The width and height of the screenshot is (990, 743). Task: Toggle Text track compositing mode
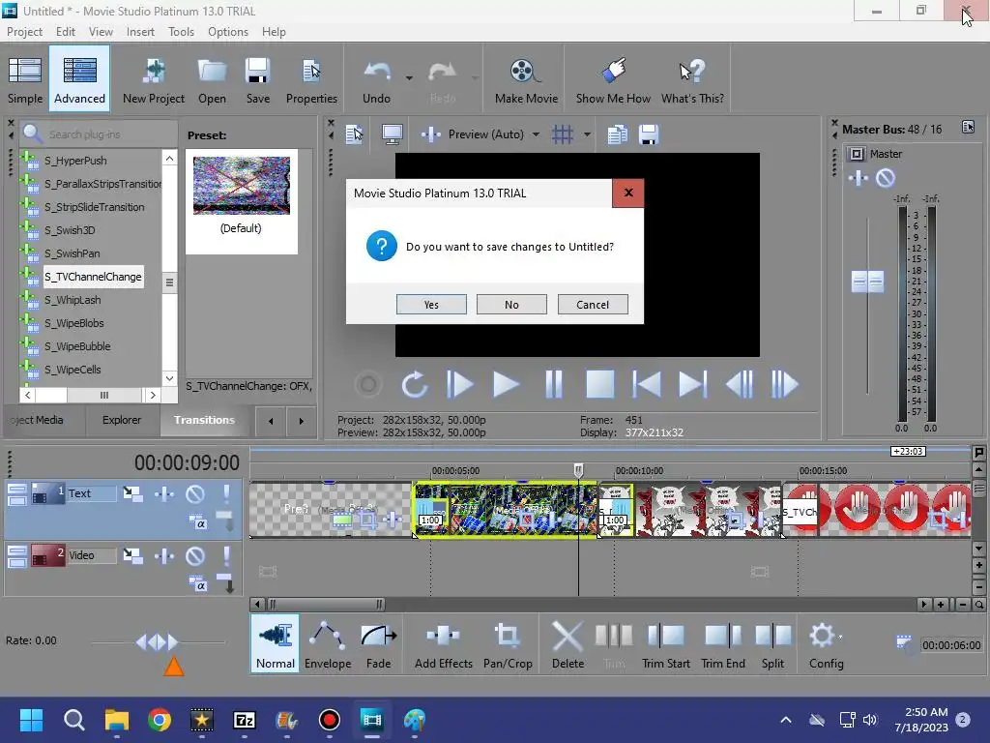[x=197, y=522]
